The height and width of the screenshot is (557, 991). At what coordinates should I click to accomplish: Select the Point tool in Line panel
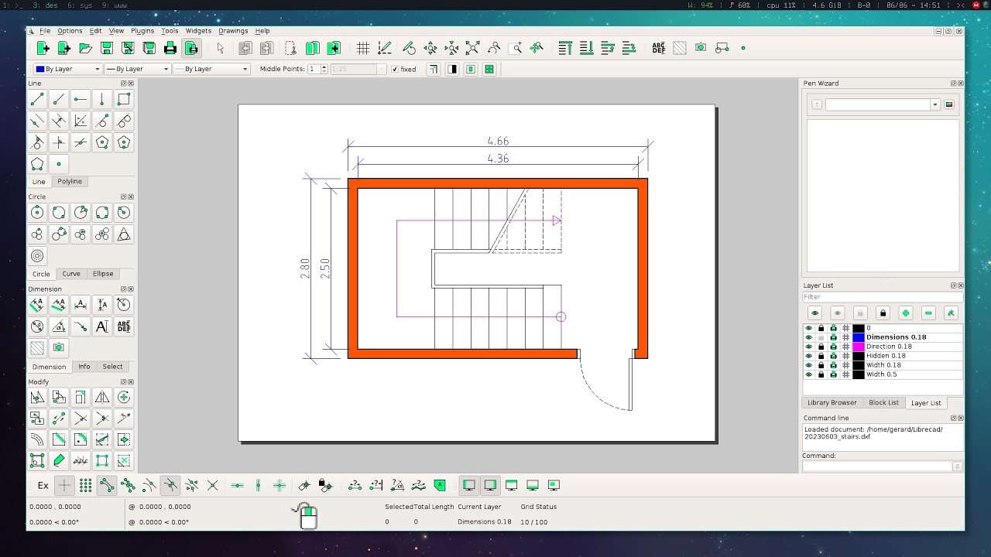(59, 164)
